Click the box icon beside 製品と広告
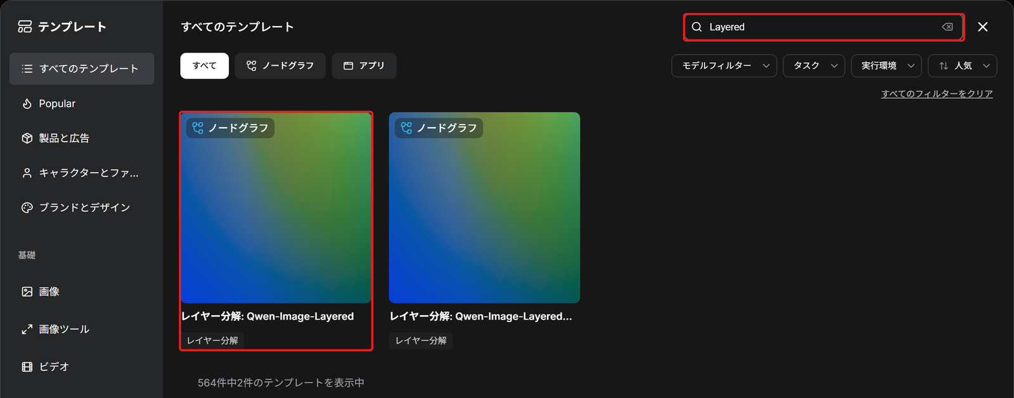1014x398 pixels. tap(27, 138)
